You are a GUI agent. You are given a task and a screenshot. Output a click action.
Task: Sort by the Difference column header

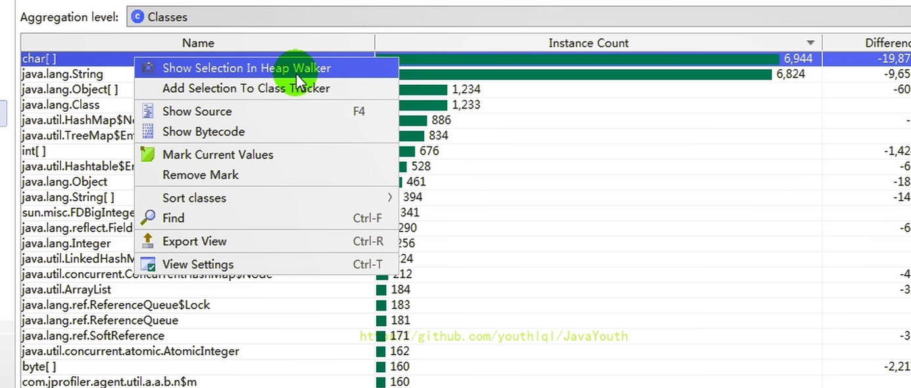[867, 43]
